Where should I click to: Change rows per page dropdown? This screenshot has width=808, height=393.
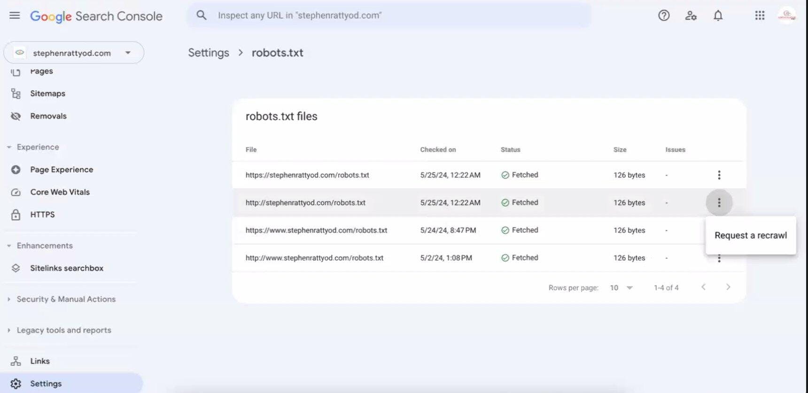[x=621, y=288]
